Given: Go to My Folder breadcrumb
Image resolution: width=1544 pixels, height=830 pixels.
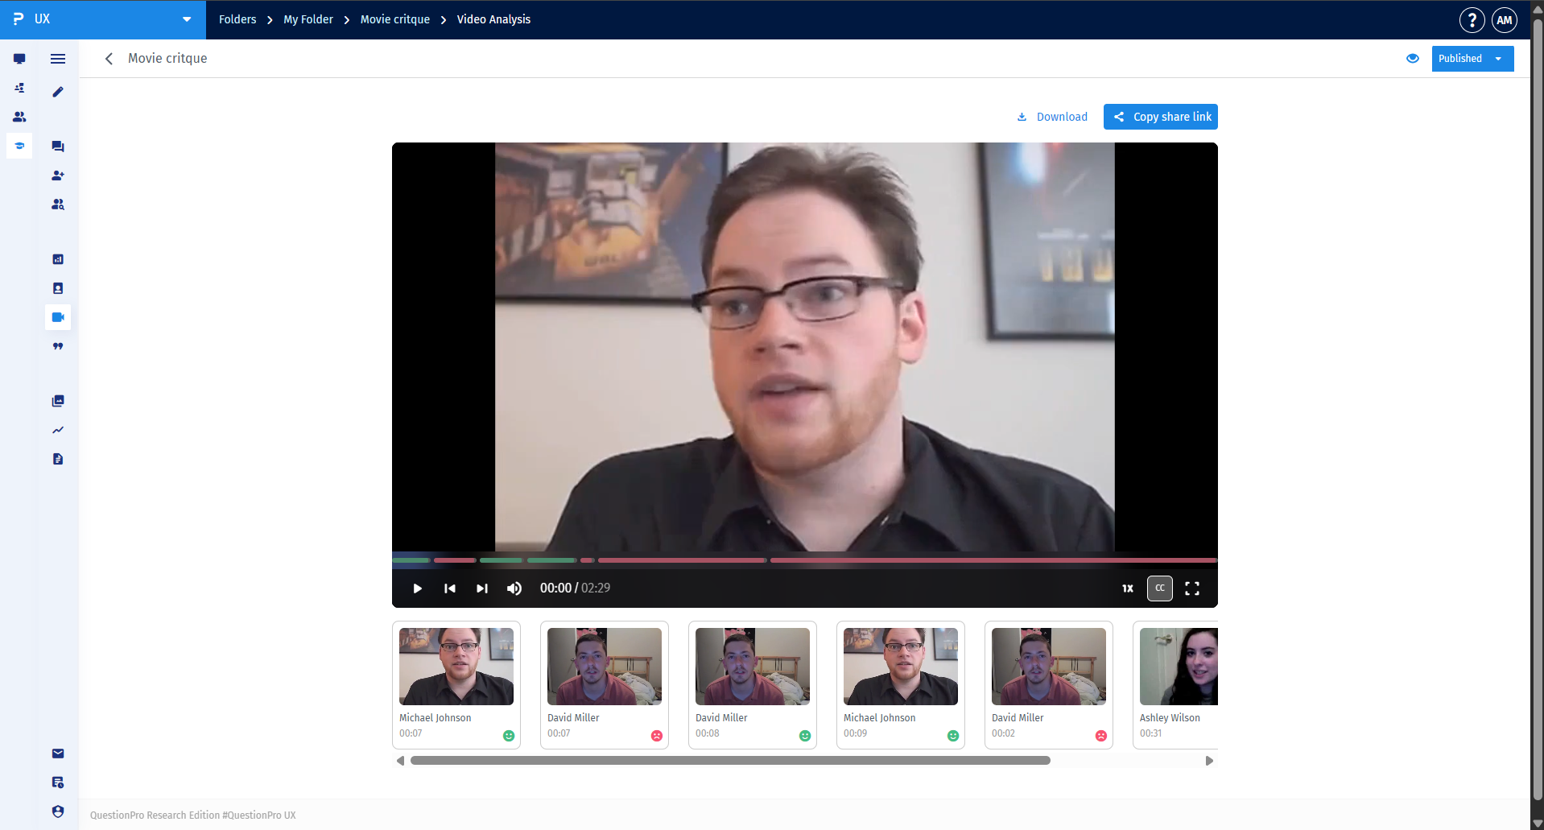Looking at the screenshot, I should coord(308,19).
